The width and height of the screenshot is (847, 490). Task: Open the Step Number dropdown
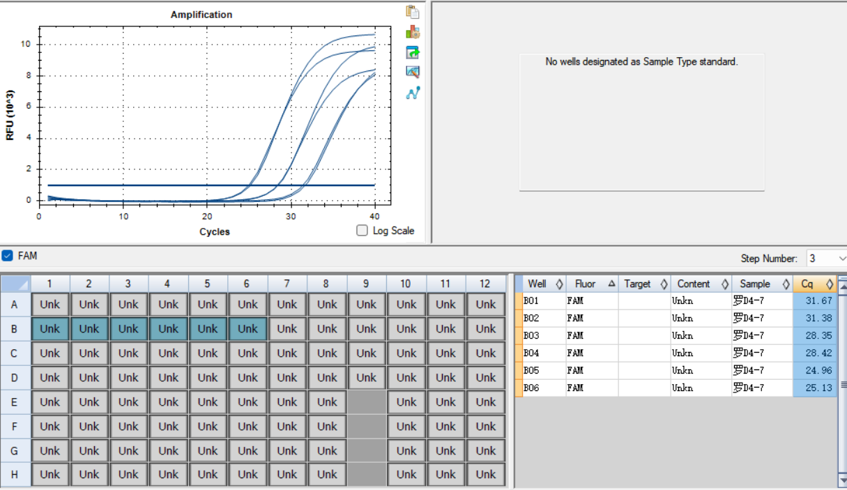827,258
